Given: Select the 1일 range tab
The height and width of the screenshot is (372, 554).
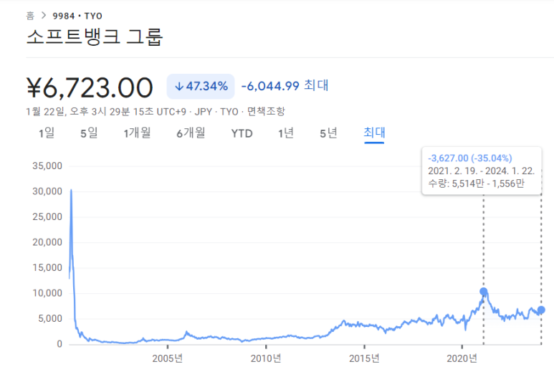Looking at the screenshot, I should [47, 133].
